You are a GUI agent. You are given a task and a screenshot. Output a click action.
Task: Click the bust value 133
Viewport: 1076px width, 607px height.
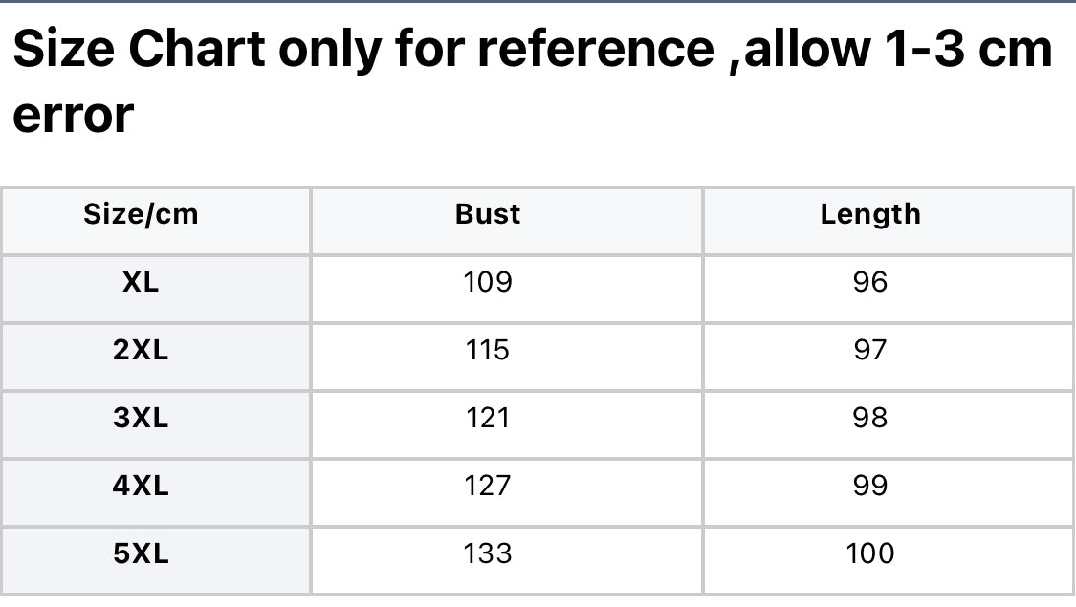pyautogui.click(x=488, y=553)
